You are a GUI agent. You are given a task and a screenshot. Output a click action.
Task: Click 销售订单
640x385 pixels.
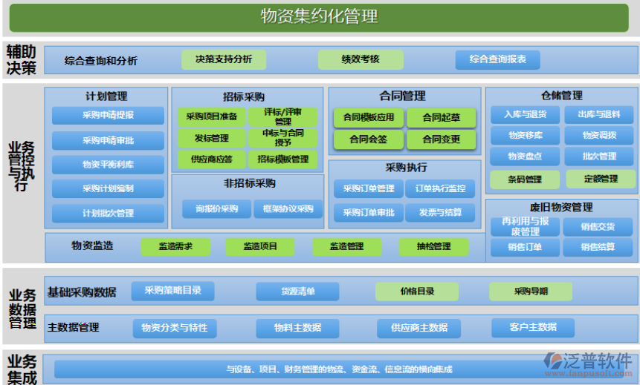pos(525,247)
